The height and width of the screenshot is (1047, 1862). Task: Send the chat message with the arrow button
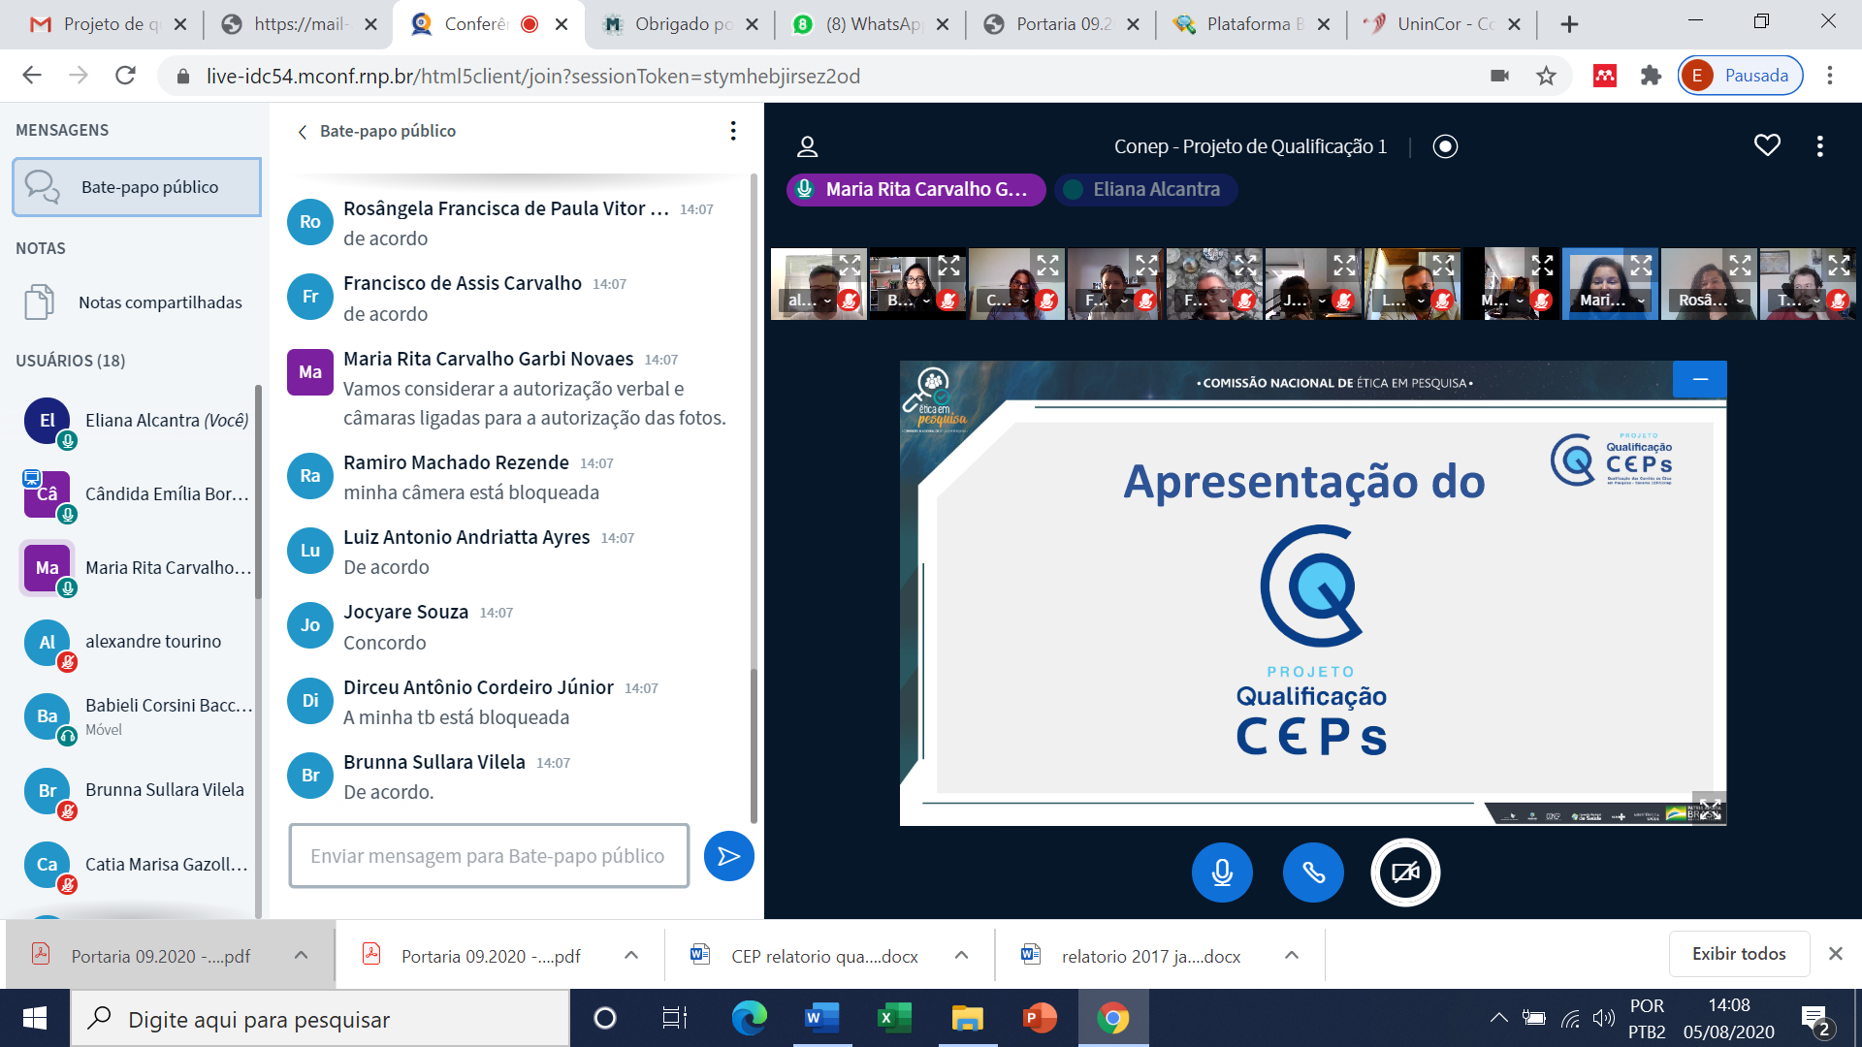click(x=728, y=856)
